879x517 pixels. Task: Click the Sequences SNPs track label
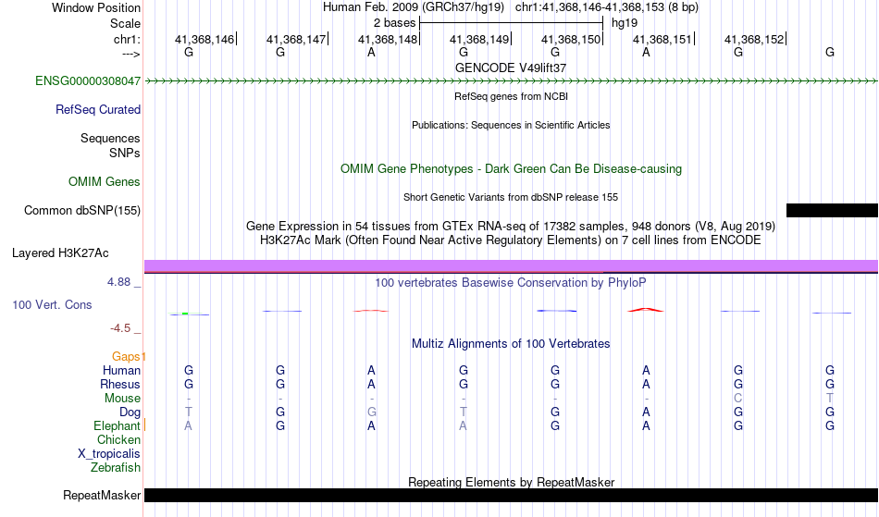pos(110,145)
